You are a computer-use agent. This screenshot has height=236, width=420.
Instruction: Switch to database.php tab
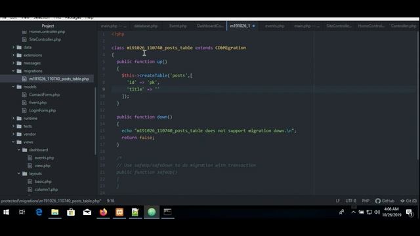tap(146, 26)
